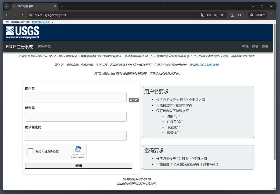Image resolution: width=280 pixels, height=194 pixels.
Task: Click the US flag icon
Action: tap(8, 22)
